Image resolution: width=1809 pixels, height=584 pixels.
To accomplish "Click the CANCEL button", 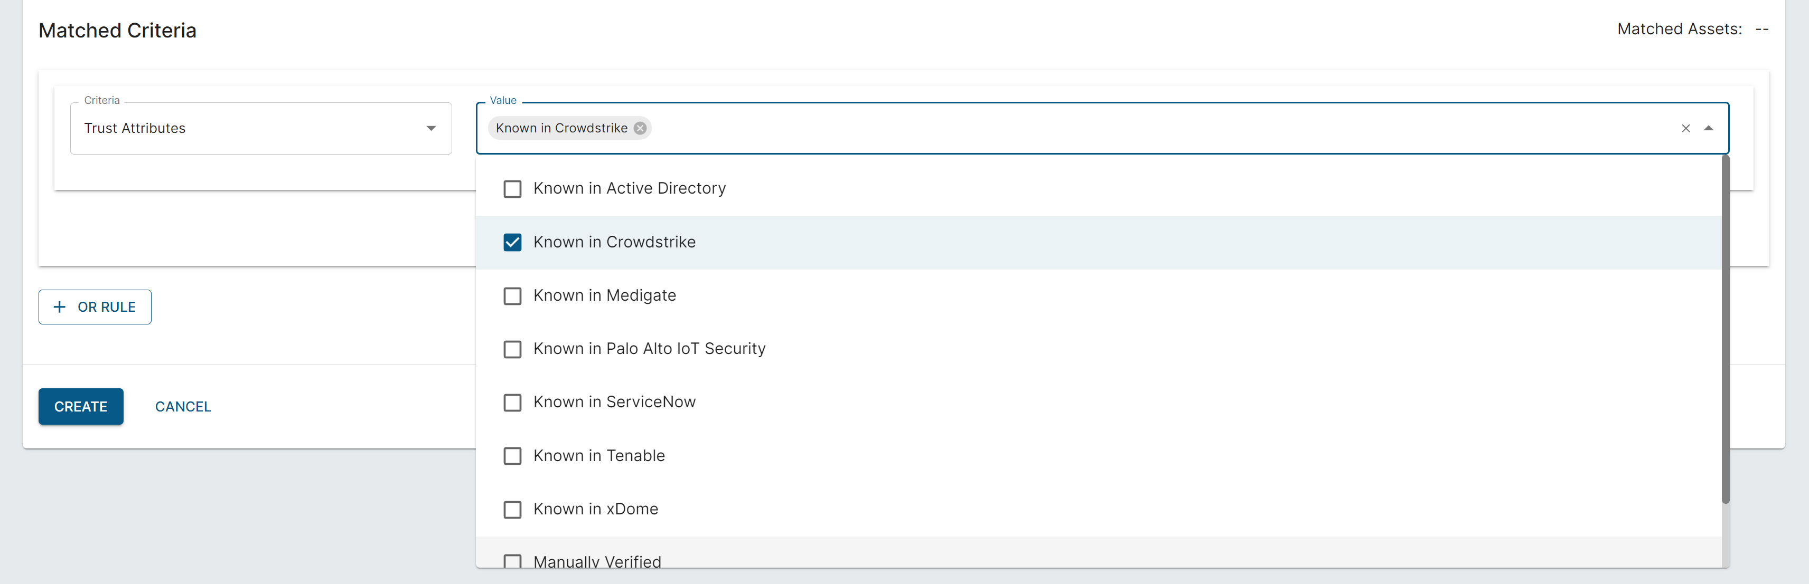I will tap(183, 407).
